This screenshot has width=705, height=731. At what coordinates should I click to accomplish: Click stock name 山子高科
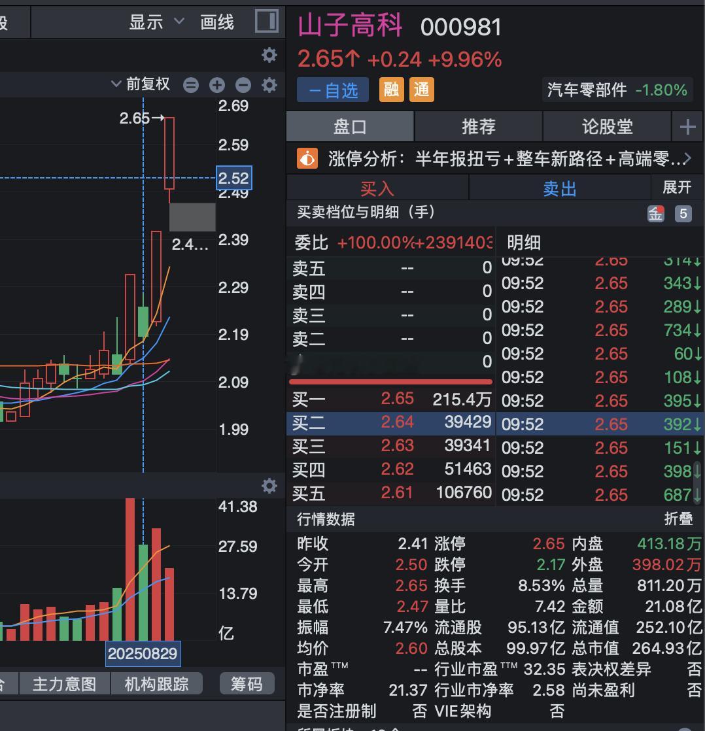coord(350,25)
